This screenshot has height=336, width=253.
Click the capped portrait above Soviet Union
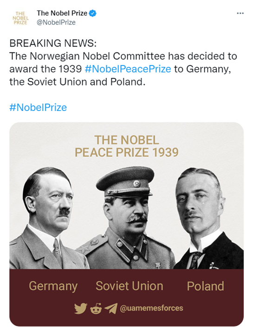click(126, 218)
